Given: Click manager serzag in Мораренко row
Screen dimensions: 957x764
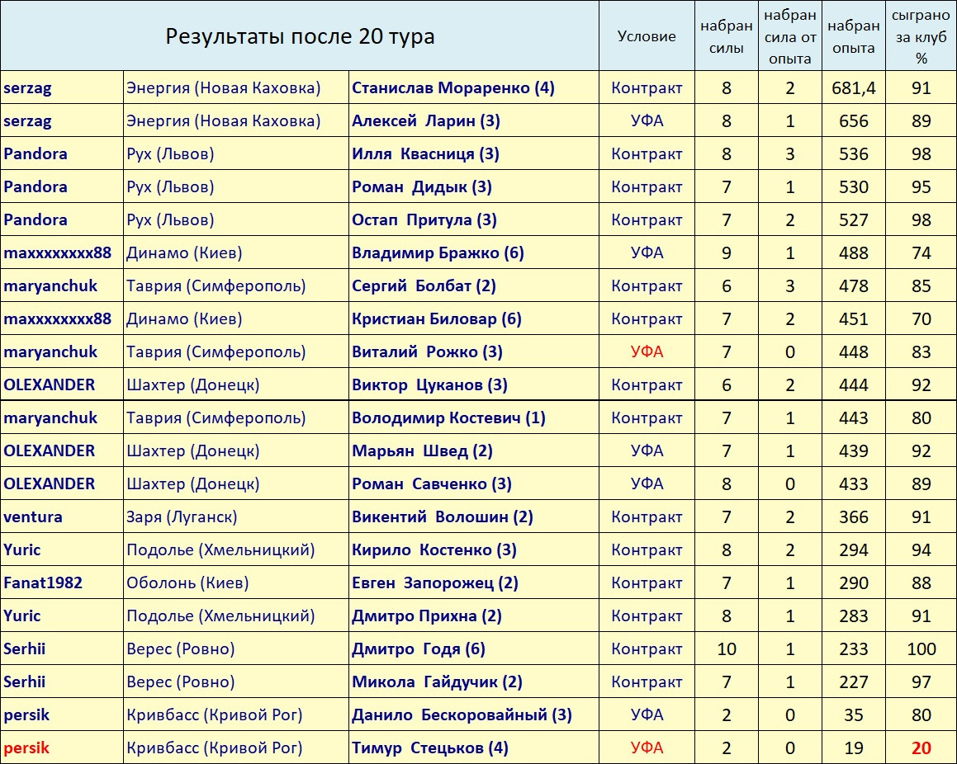Looking at the screenshot, I should 27,88.
